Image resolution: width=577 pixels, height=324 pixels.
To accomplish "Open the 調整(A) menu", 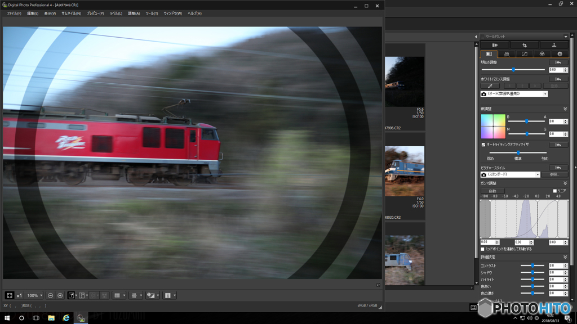I will pyautogui.click(x=134, y=13).
